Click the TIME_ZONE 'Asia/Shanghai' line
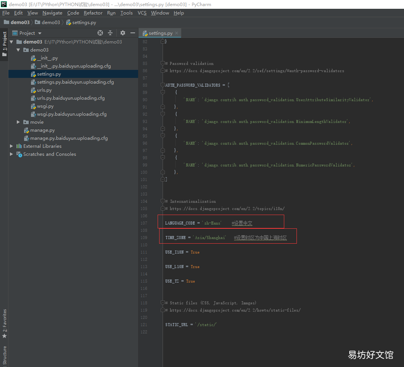This screenshot has height=367, width=404. click(x=226, y=238)
